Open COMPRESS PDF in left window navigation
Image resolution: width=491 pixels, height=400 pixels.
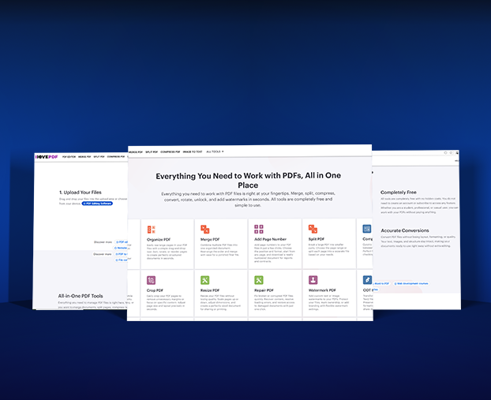click(116, 157)
